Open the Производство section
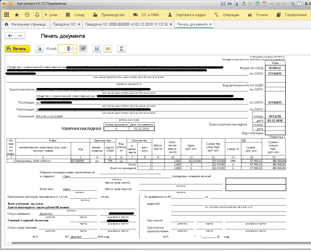Screen dimensions: 311x251 click(x=109, y=15)
